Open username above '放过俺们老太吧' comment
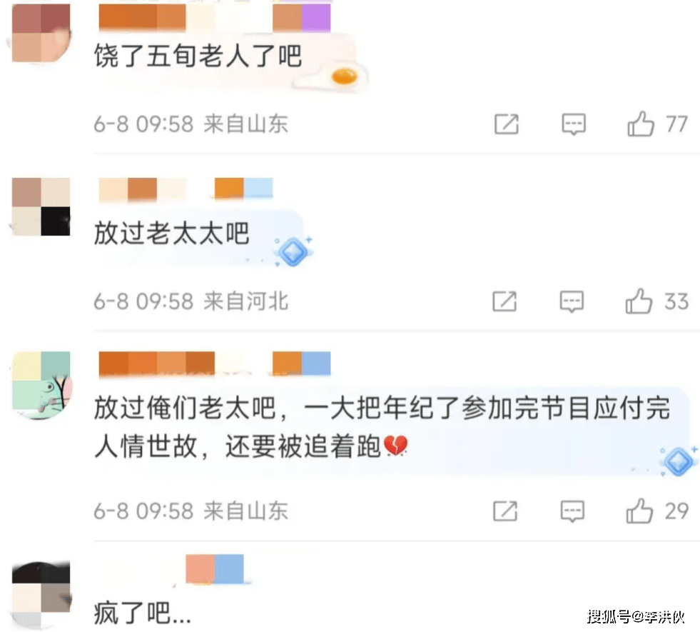 [x=214, y=363]
